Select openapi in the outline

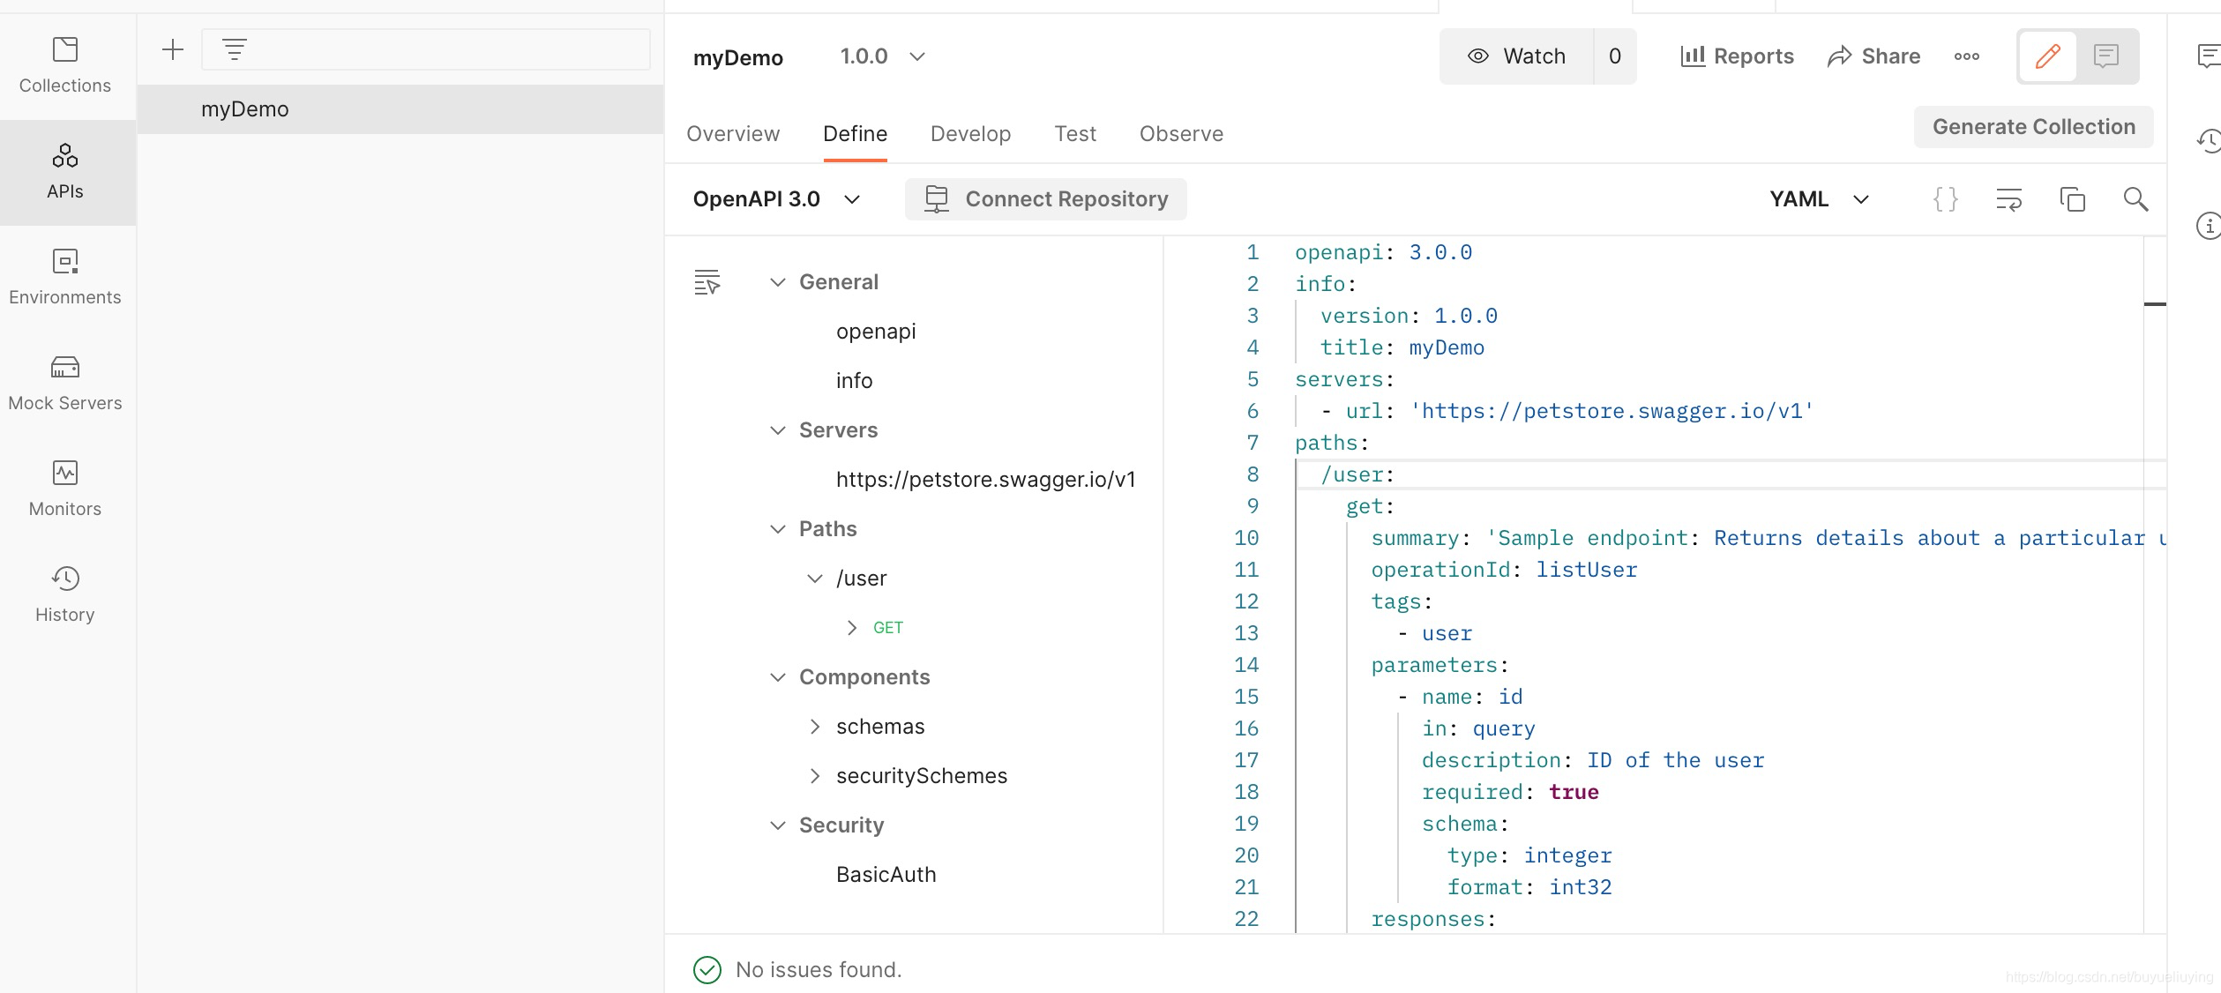[x=876, y=332]
